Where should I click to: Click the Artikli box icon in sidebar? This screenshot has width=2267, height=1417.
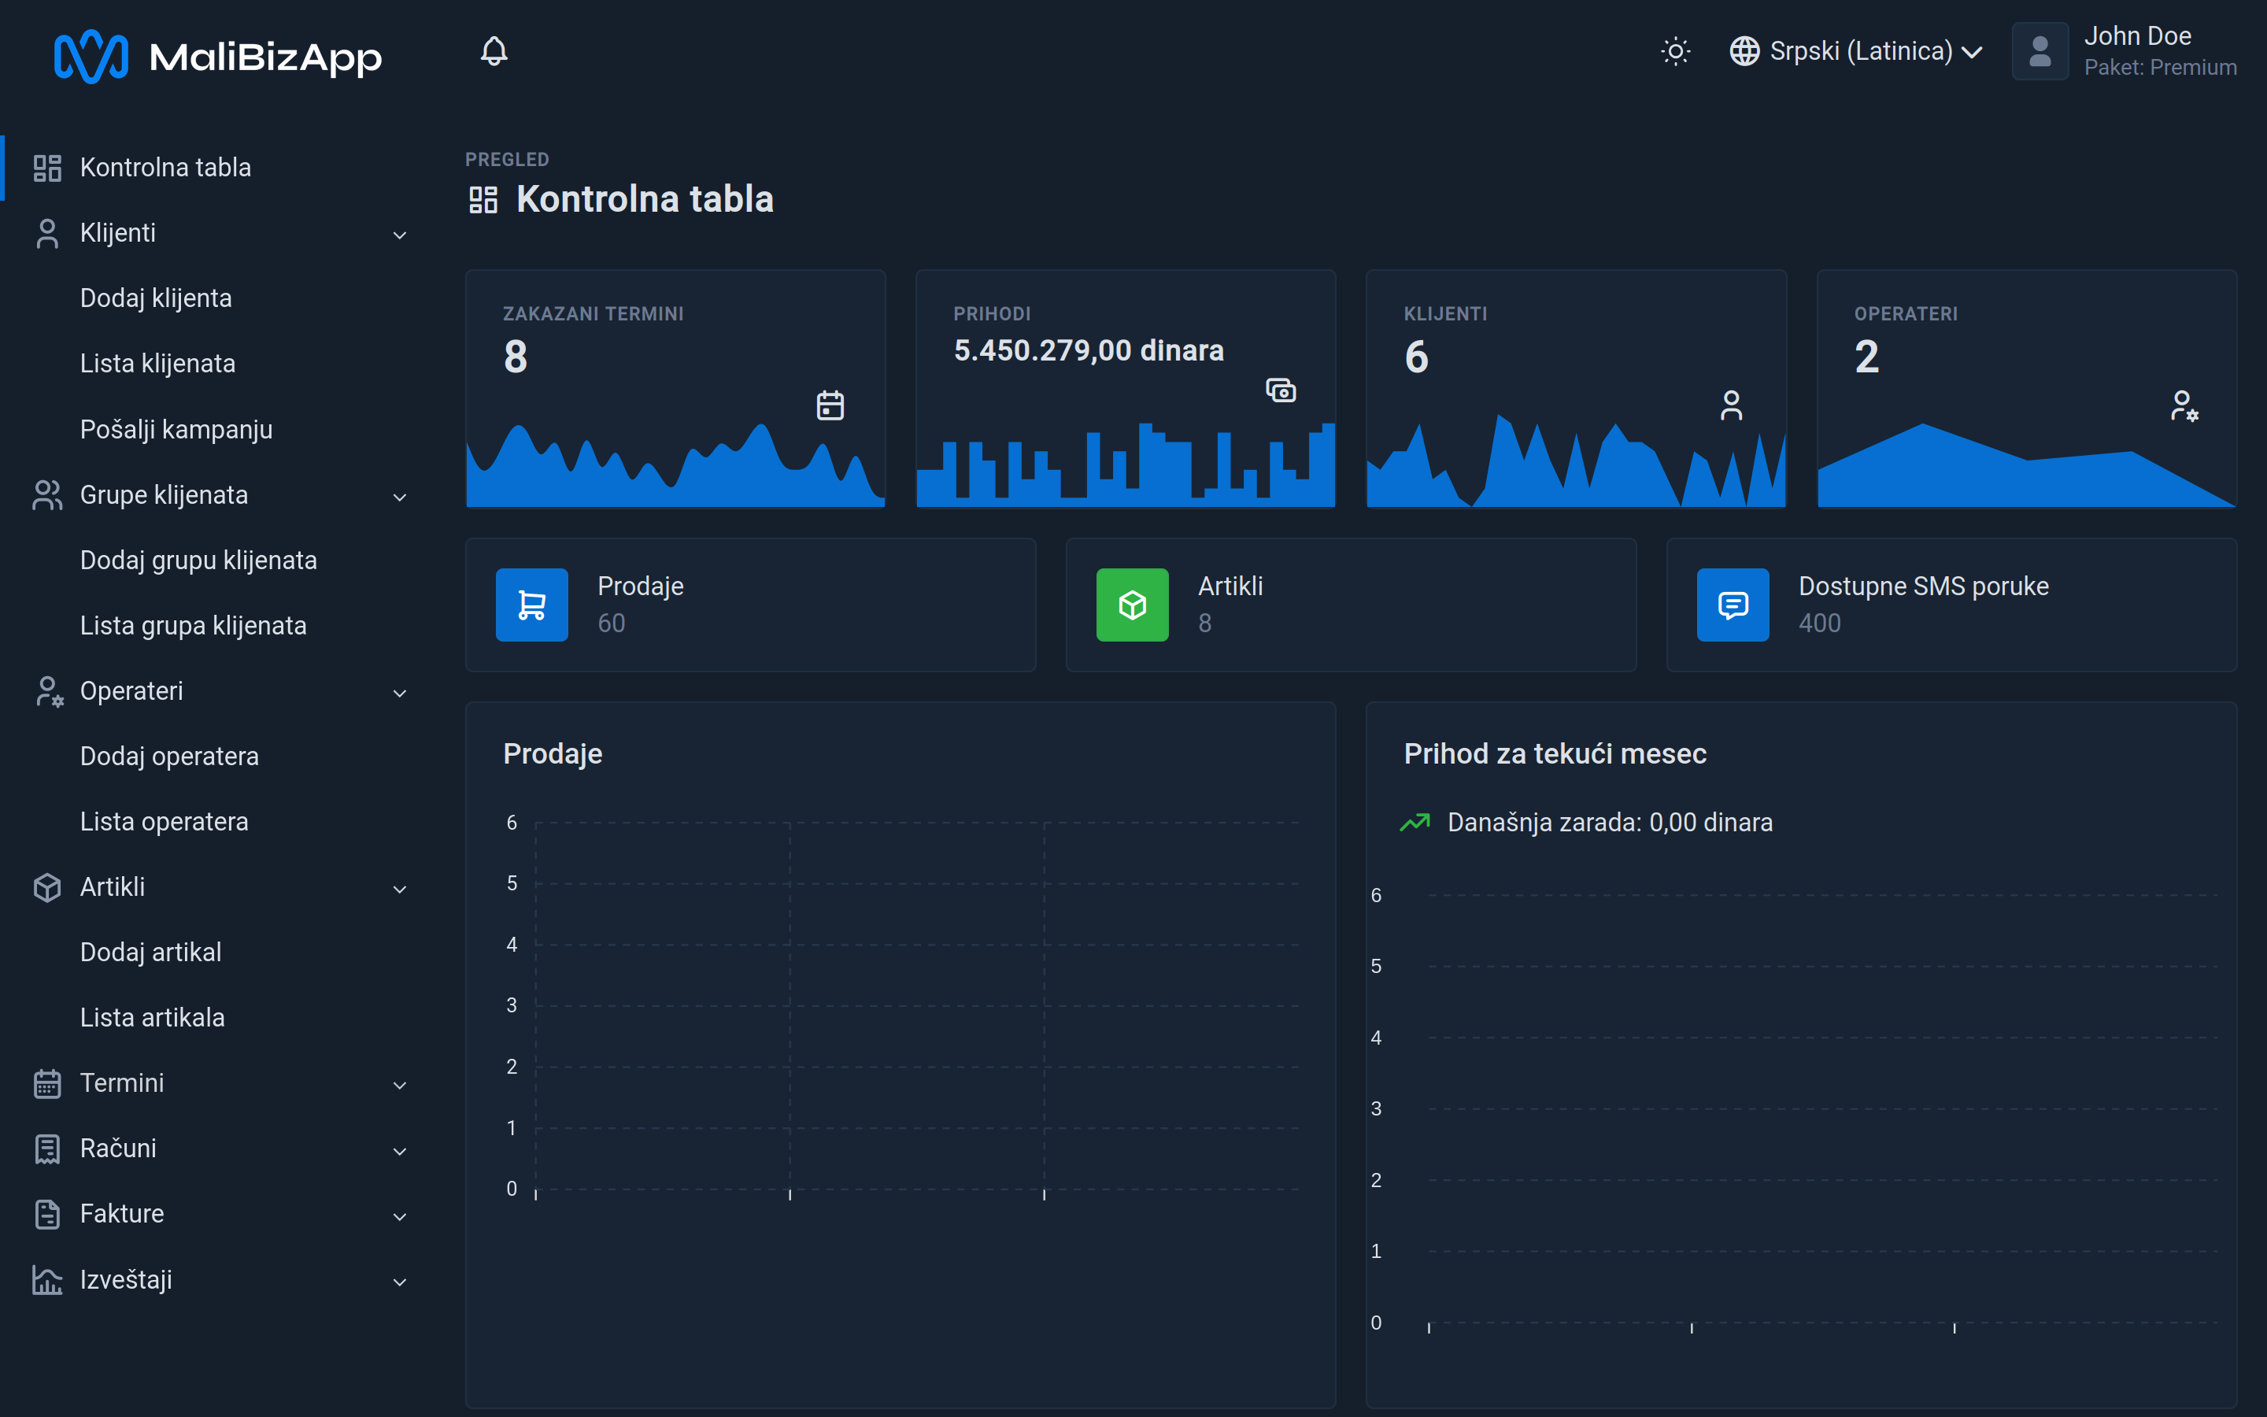[x=47, y=887]
